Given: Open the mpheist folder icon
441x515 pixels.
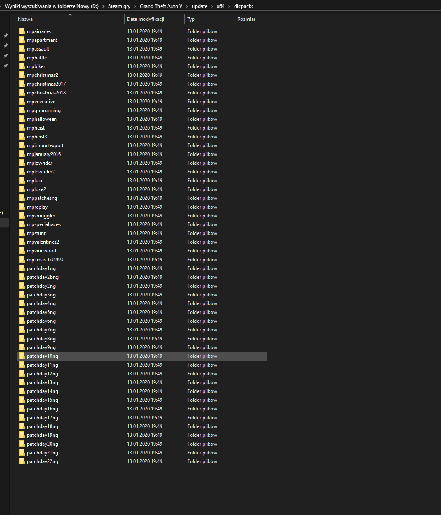Looking at the screenshot, I should tap(22, 127).
